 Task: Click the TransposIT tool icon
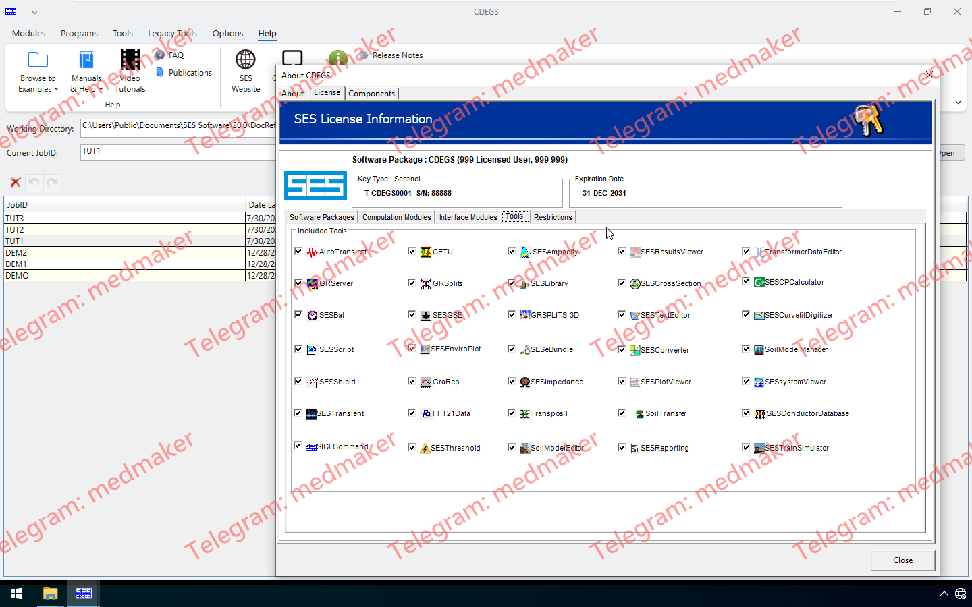point(524,414)
